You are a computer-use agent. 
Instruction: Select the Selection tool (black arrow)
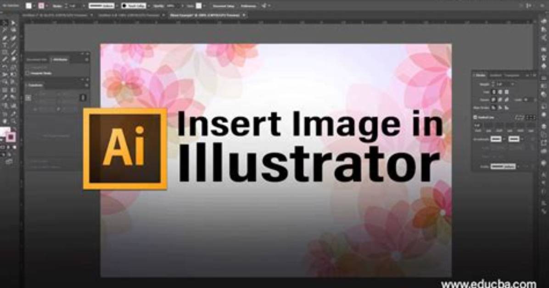point(5,23)
